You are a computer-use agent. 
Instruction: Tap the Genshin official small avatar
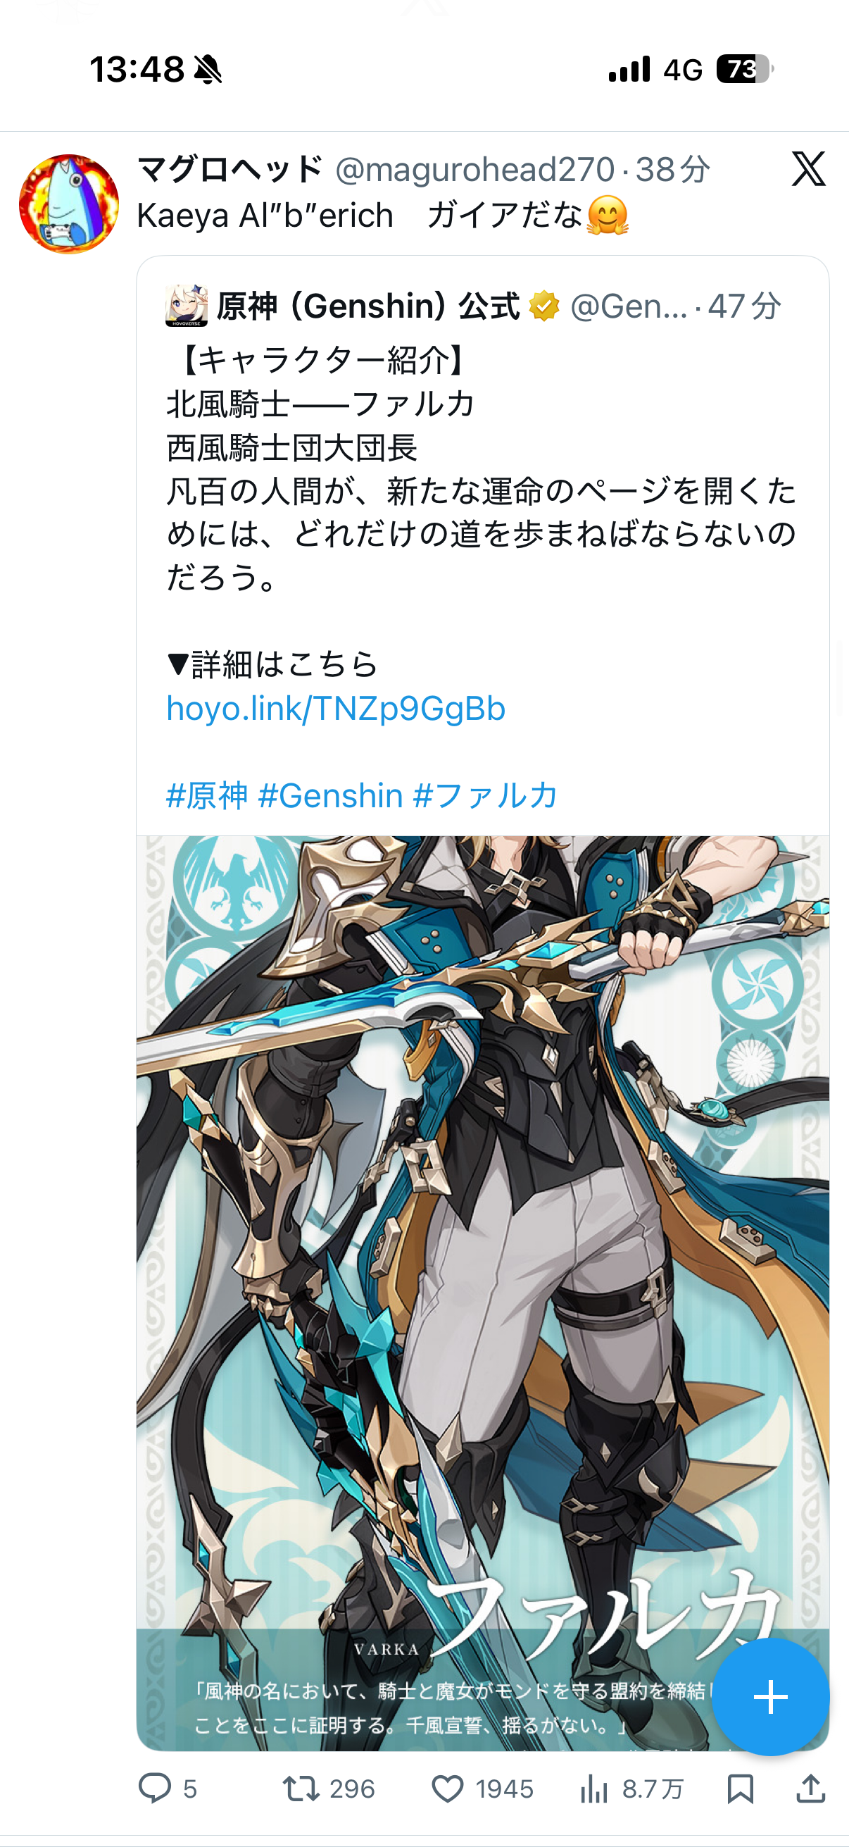(187, 306)
